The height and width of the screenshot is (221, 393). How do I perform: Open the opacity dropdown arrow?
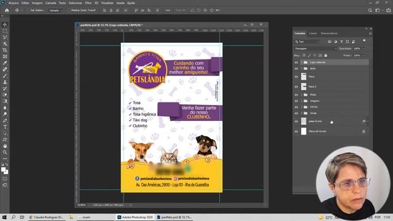[364, 48]
